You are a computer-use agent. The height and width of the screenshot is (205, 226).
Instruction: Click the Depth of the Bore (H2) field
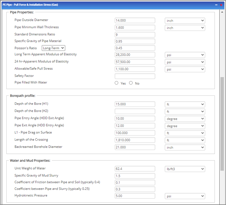click(135, 111)
